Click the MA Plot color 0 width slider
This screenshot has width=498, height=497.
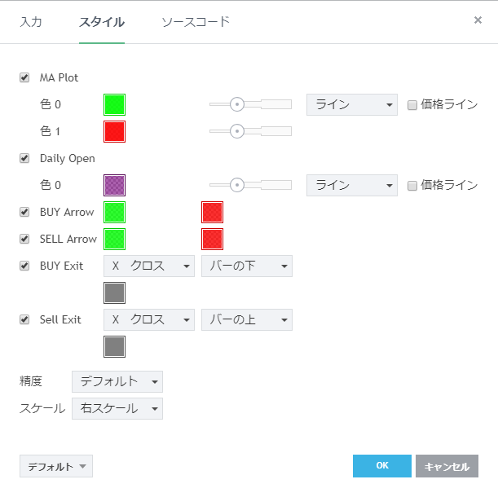pos(249,104)
